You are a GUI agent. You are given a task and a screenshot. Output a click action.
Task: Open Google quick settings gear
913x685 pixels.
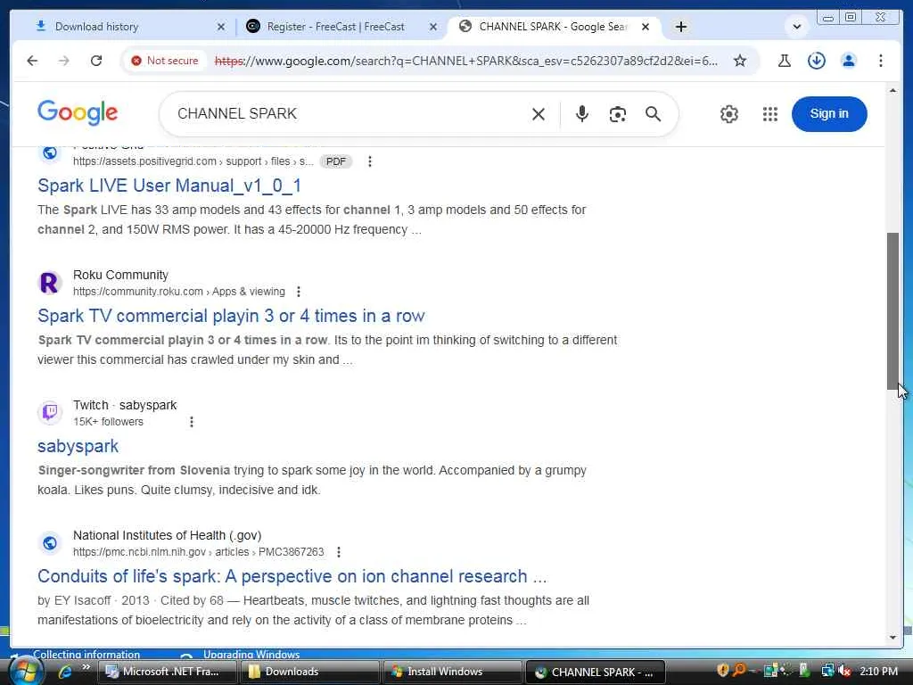click(729, 114)
